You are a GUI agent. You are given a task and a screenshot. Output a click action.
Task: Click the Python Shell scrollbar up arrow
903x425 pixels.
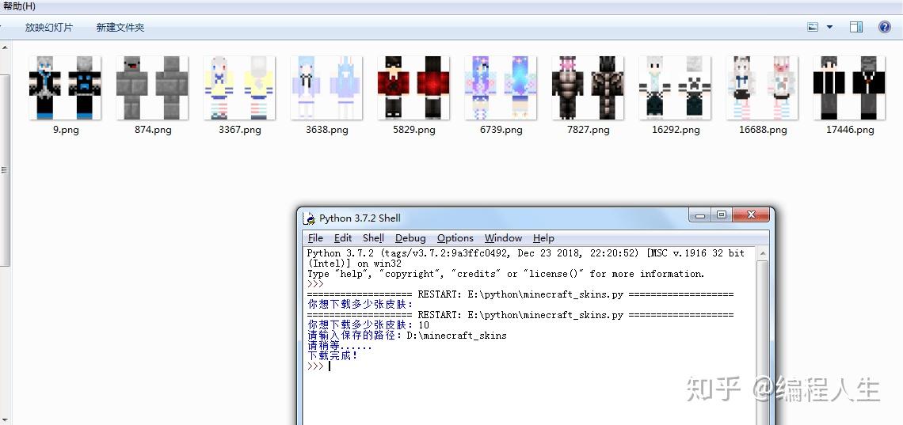762,253
